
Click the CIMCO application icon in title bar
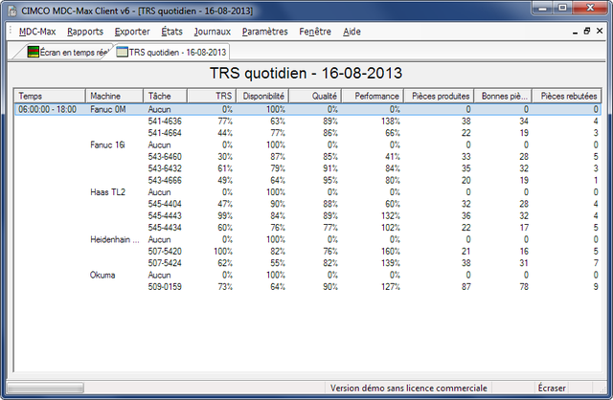pyautogui.click(x=12, y=11)
